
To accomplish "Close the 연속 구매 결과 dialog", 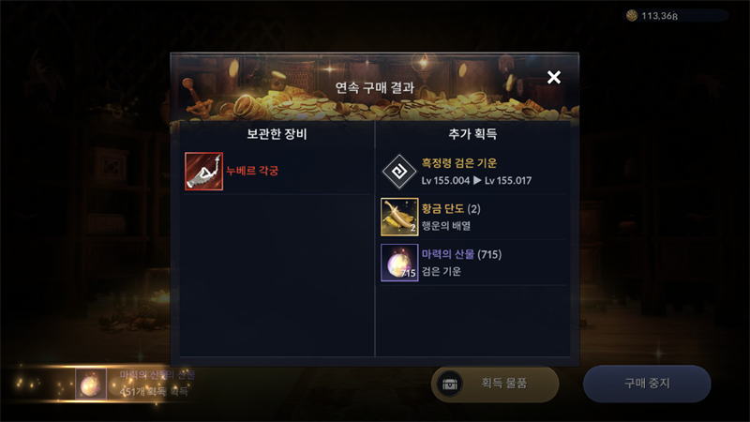I will [x=554, y=77].
